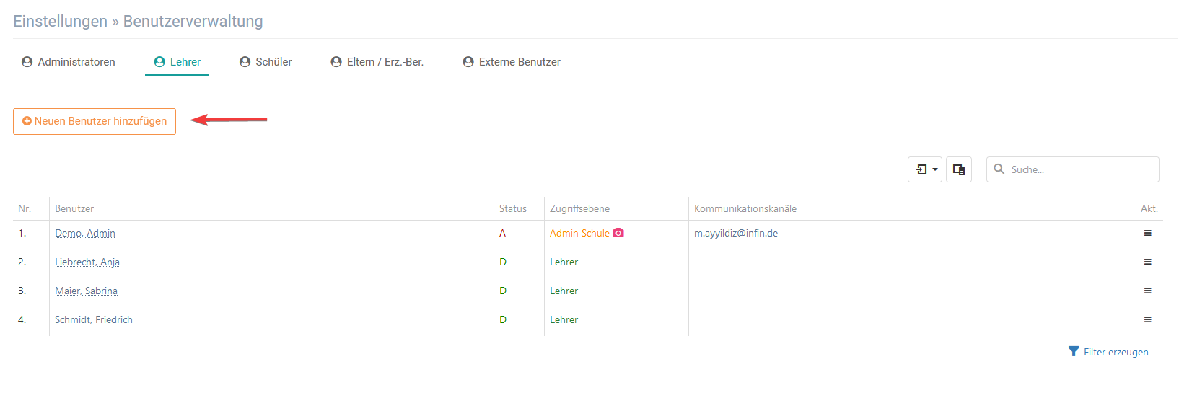Select the Lehrer tab
This screenshot has height=411, width=1179.
point(177,62)
